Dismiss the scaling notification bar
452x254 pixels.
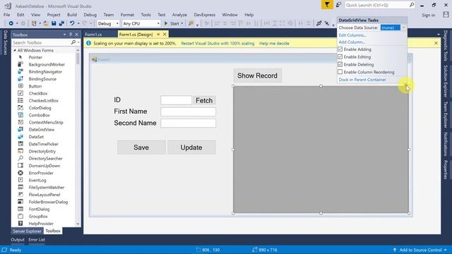(x=436, y=43)
